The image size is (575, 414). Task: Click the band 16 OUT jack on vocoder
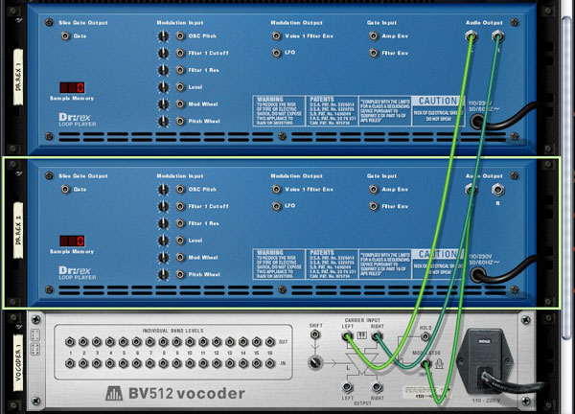[x=270, y=342]
